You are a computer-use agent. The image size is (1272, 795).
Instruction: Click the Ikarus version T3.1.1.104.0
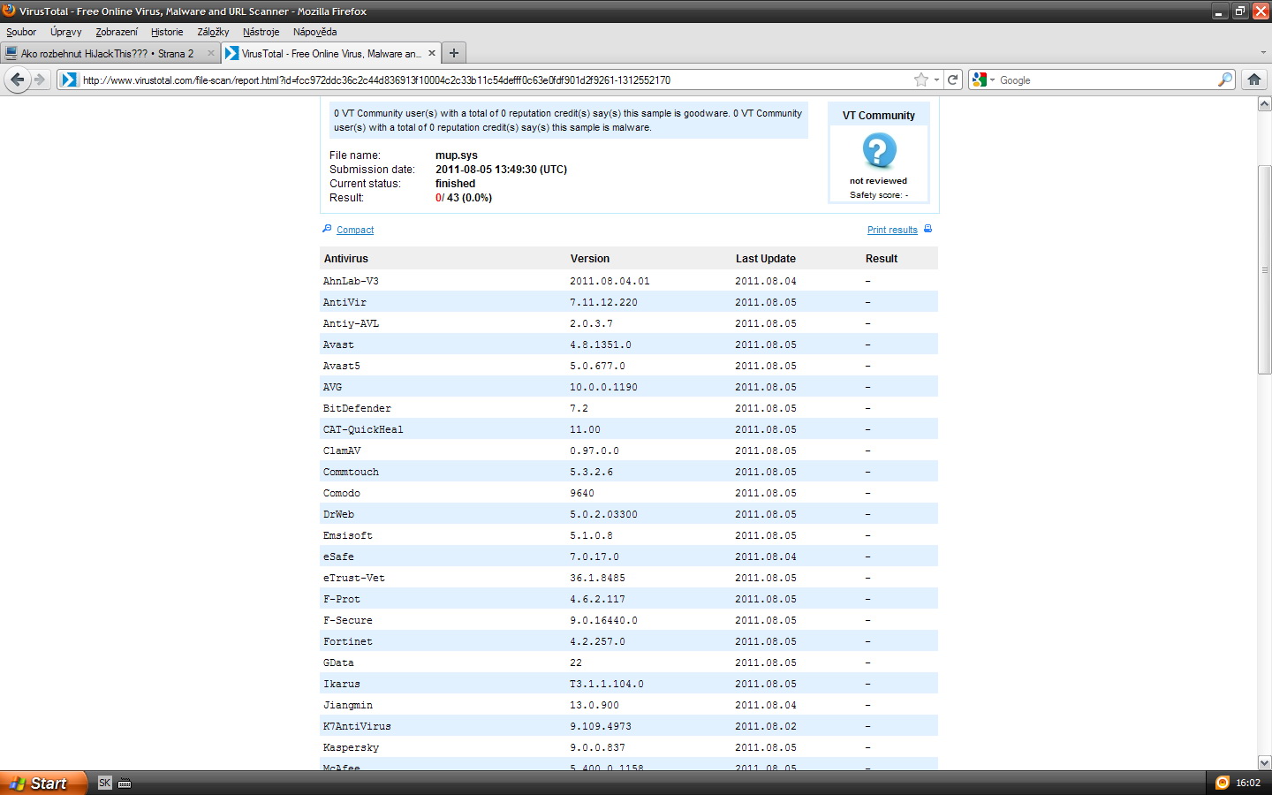(x=607, y=684)
